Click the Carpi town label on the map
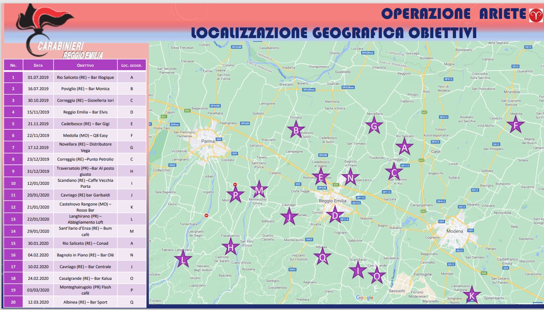544x310 pixels. (x=436, y=151)
